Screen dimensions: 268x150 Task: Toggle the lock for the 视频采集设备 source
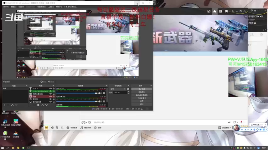point(54,94)
